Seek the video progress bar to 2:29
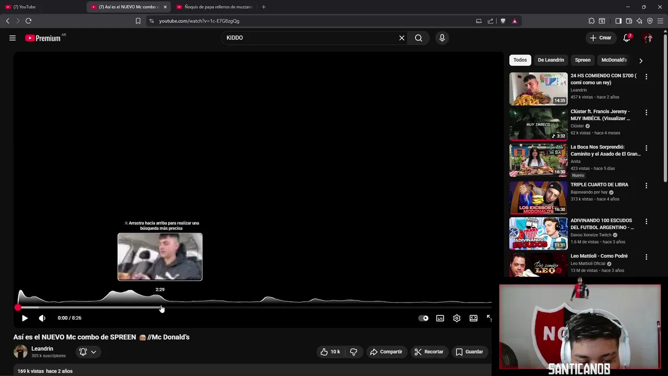This screenshot has width=668, height=376. (160, 308)
